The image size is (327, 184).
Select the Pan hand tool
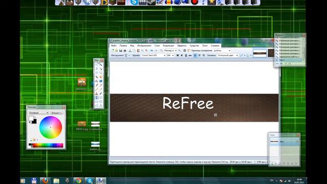[x=101, y=77]
